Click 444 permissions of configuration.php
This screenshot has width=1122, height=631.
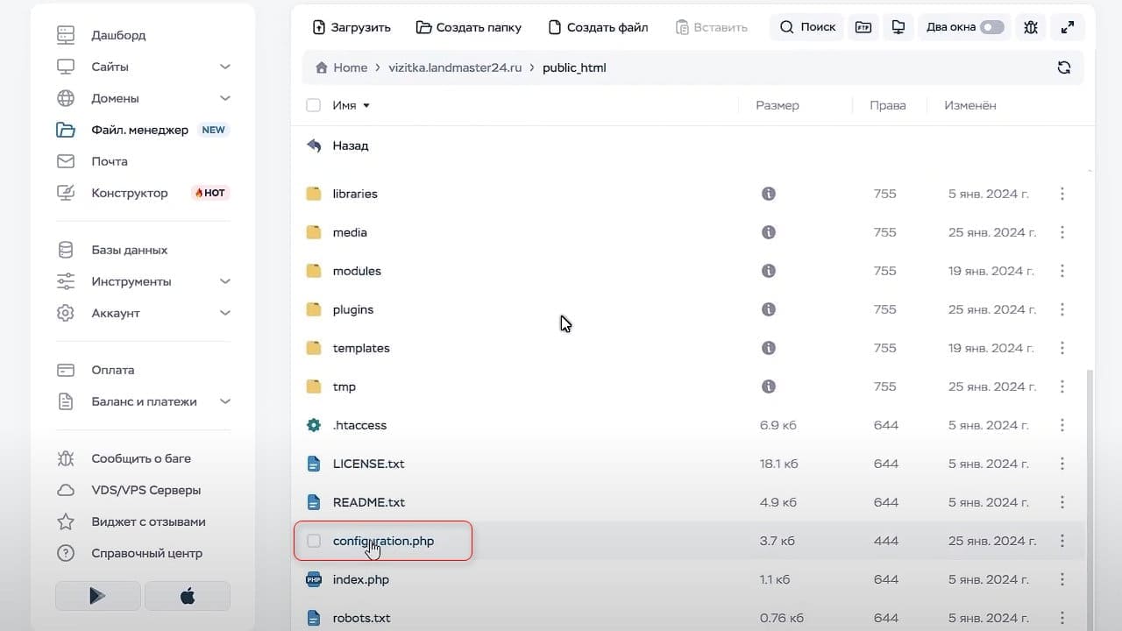coord(886,541)
